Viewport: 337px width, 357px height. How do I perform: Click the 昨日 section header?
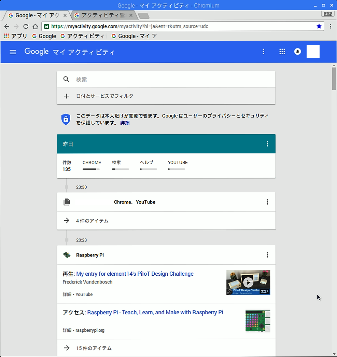coord(166,144)
